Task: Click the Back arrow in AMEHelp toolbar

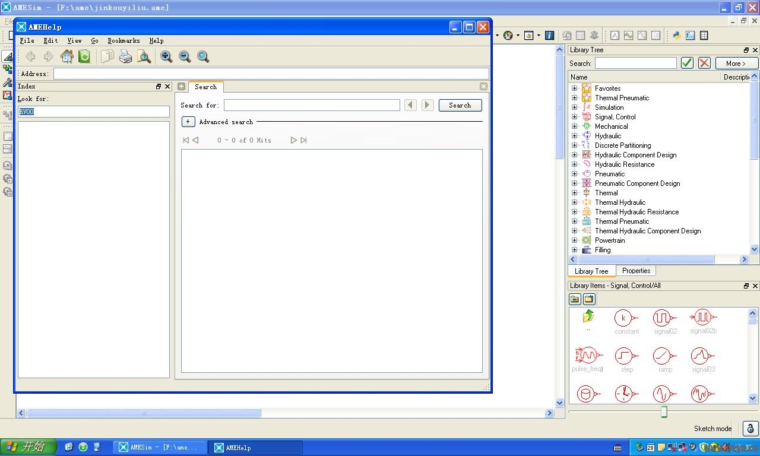Action: (30, 56)
